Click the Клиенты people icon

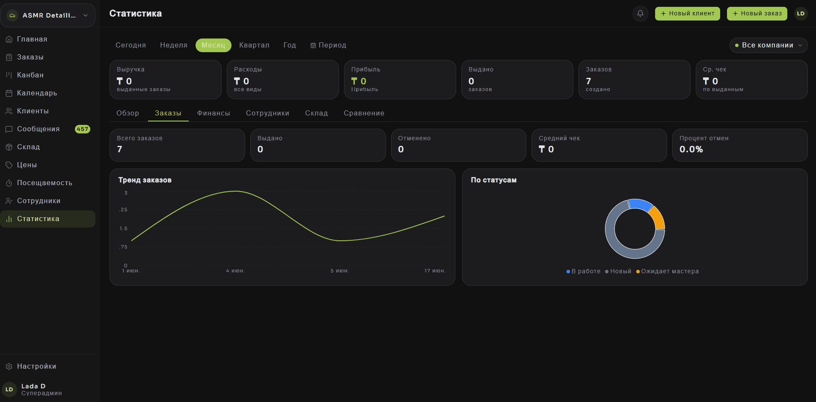(x=9, y=111)
